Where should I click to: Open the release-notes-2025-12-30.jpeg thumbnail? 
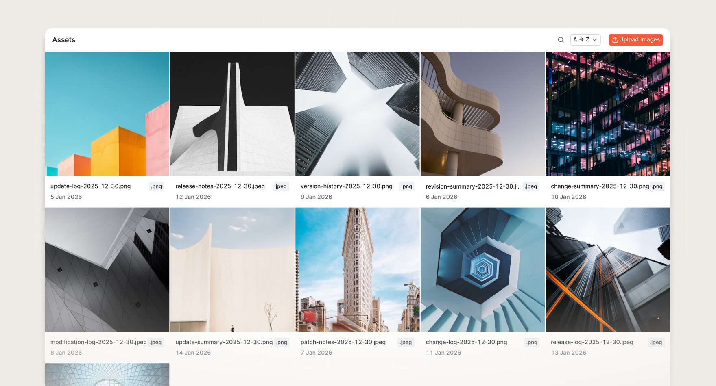coord(232,114)
